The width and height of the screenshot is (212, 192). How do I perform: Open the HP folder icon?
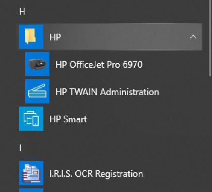coord(31,36)
